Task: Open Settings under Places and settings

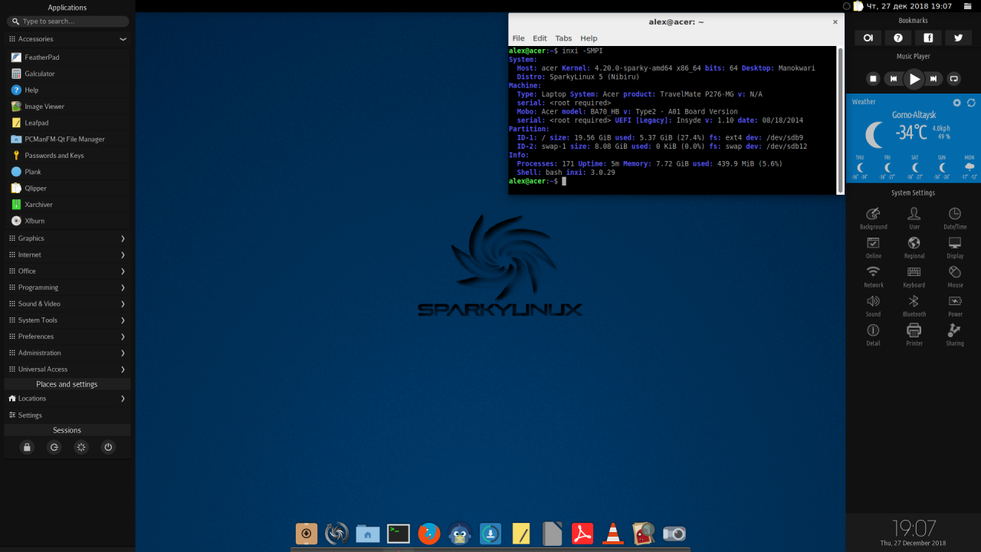Action: click(x=67, y=415)
